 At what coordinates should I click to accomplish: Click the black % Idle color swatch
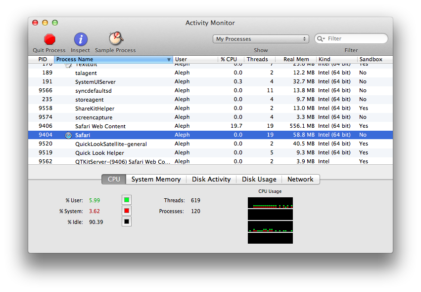127,221
